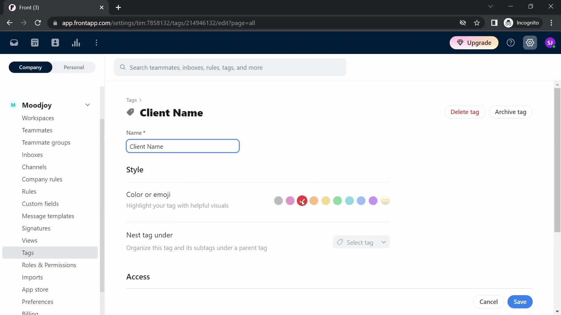
Task: Choose the teal tag color
Action: click(x=349, y=201)
